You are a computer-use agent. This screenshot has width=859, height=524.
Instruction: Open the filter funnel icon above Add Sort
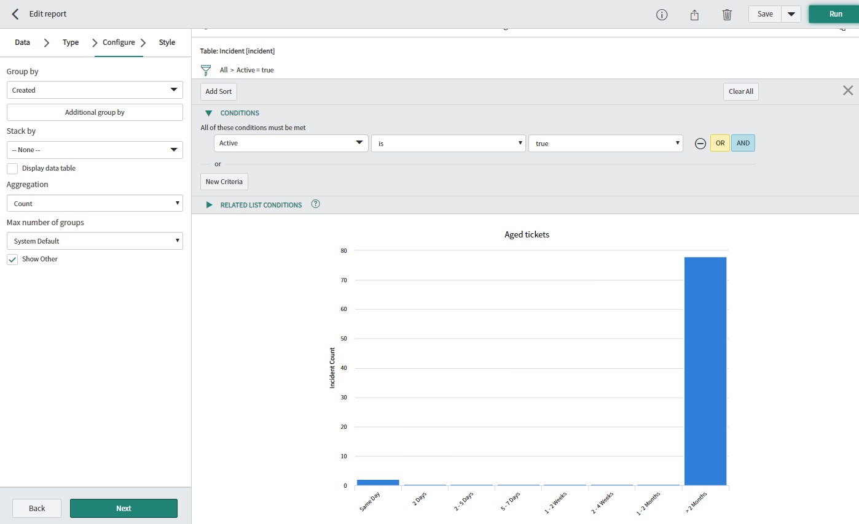pyautogui.click(x=205, y=70)
